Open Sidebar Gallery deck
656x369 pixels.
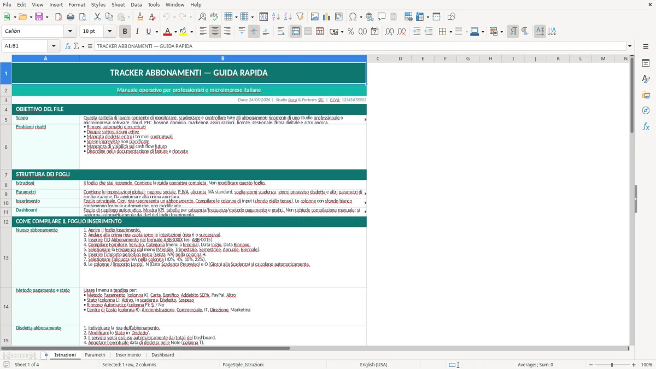[x=646, y=95]
